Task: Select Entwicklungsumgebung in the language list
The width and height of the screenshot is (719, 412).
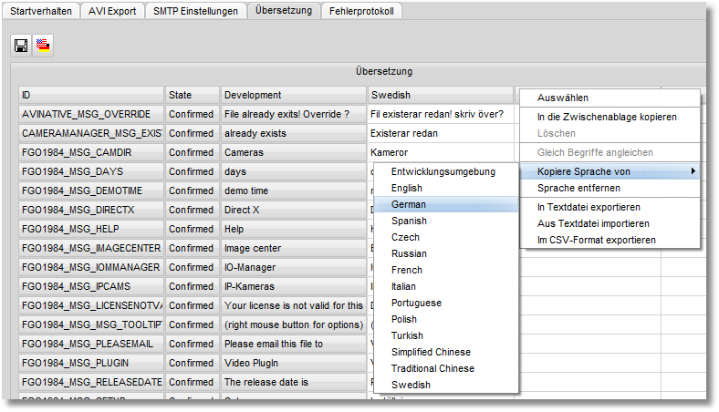Action: pos(443,171)
